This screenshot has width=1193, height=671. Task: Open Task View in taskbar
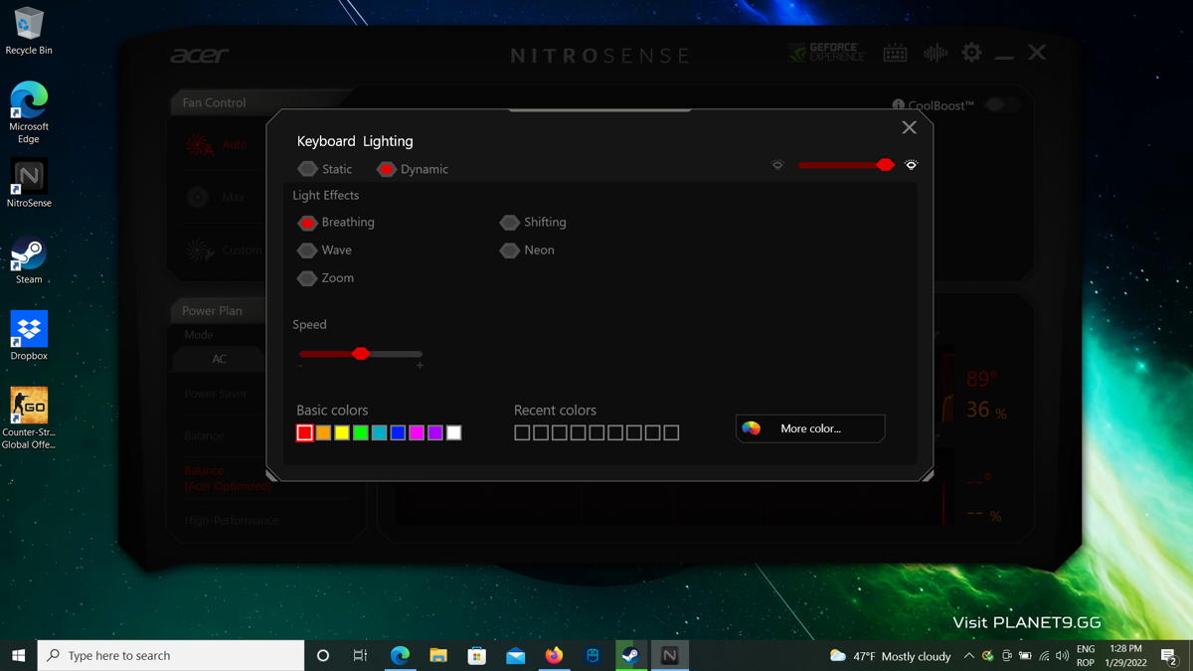(x=360, y=655)
